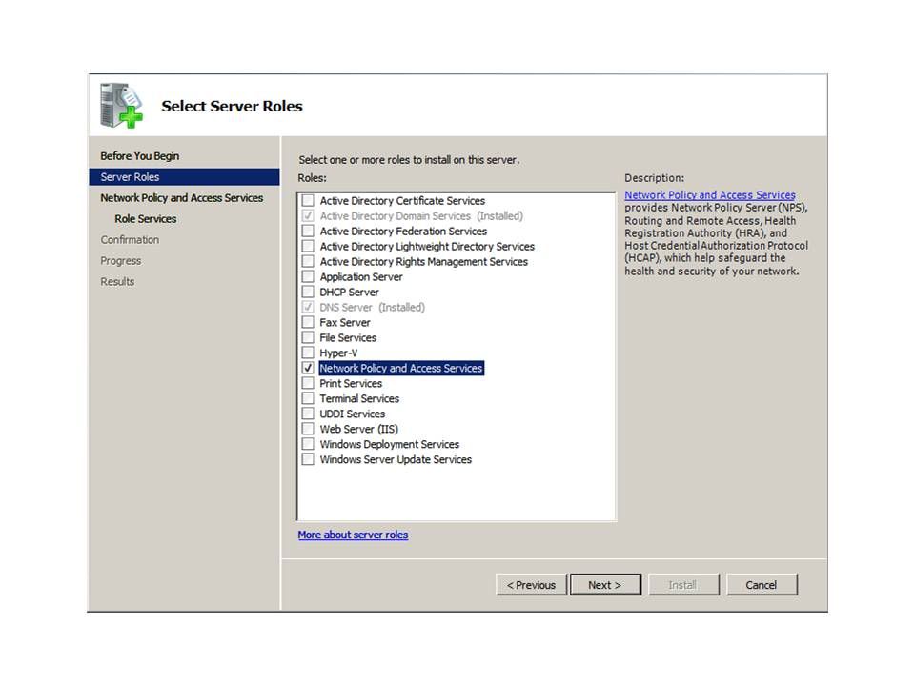Click the Previous button

(x=531, y=585)
